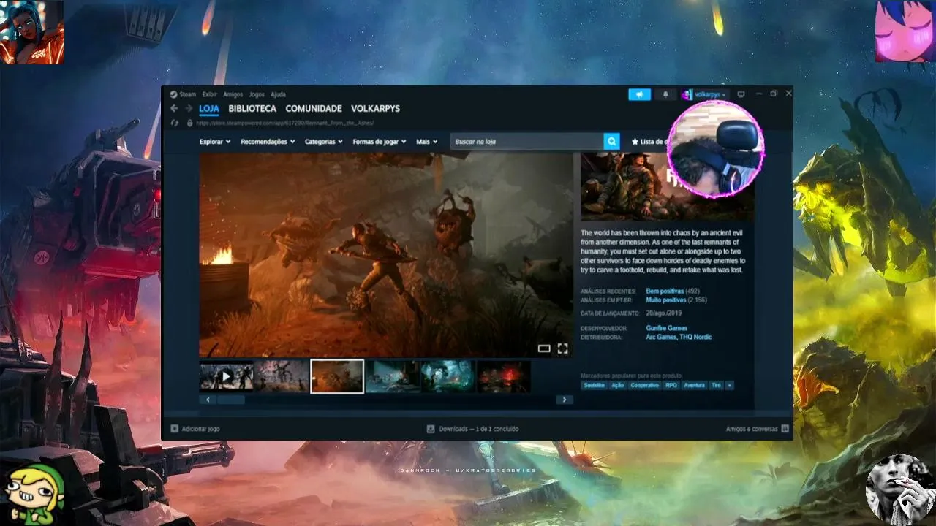Open the Ajuda menu

(279, 94)
